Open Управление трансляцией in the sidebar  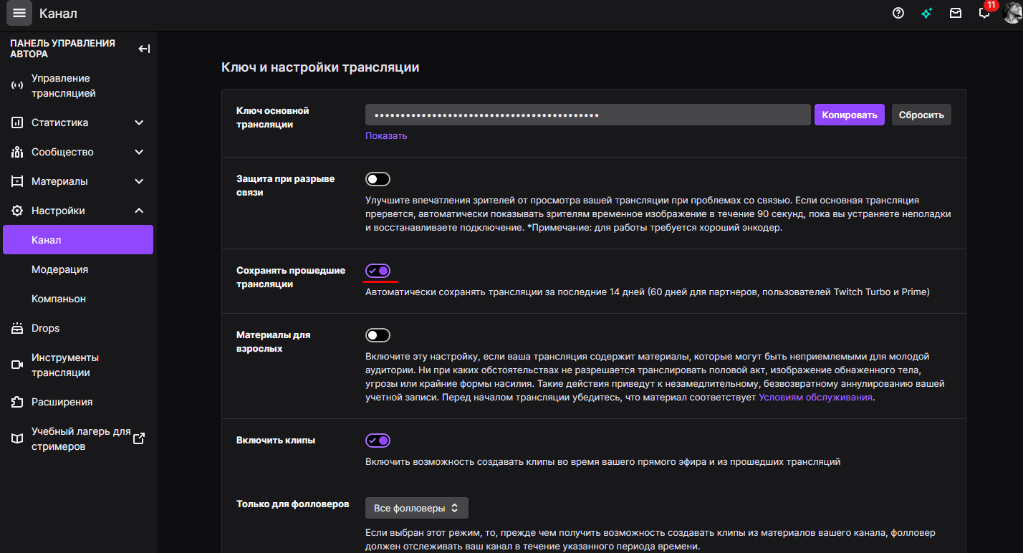pyautogui.click(x=63, y=86)
